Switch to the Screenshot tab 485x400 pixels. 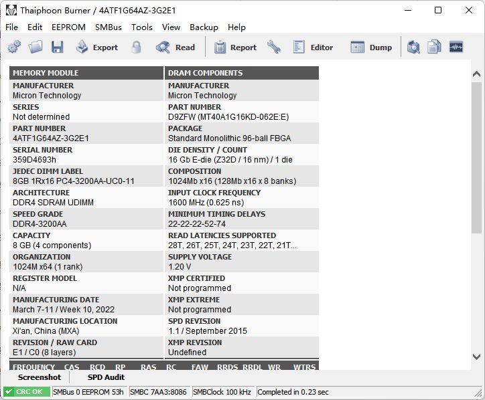point(40,377)
